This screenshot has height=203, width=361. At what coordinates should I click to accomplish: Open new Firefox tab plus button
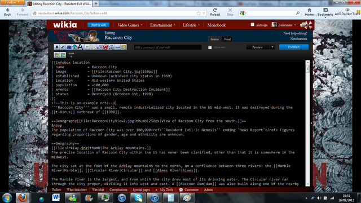[x=96, y=4]
